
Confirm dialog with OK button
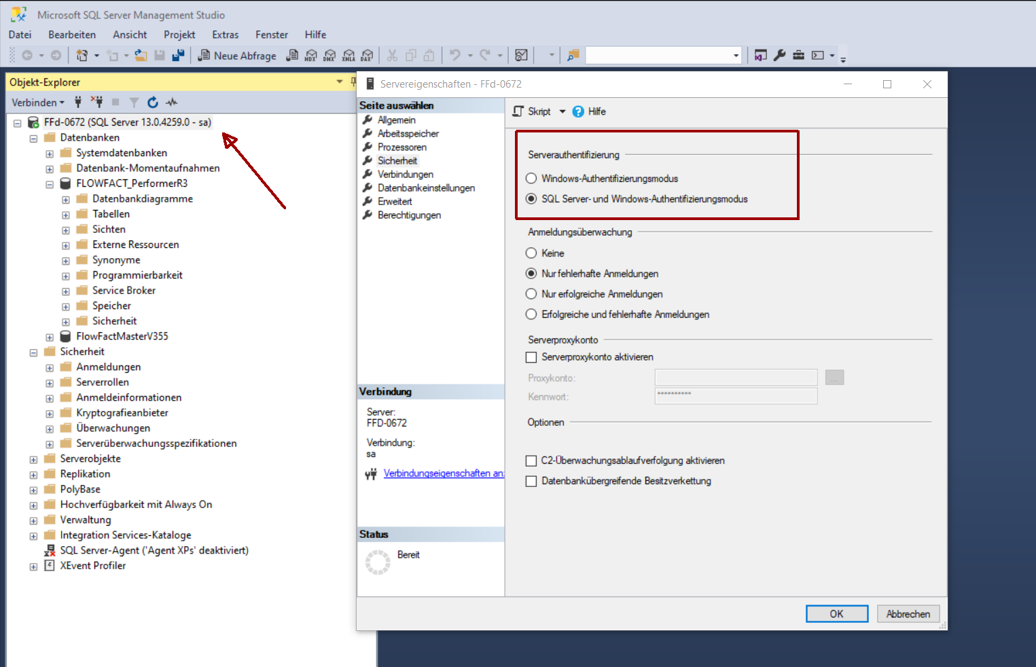837,614
